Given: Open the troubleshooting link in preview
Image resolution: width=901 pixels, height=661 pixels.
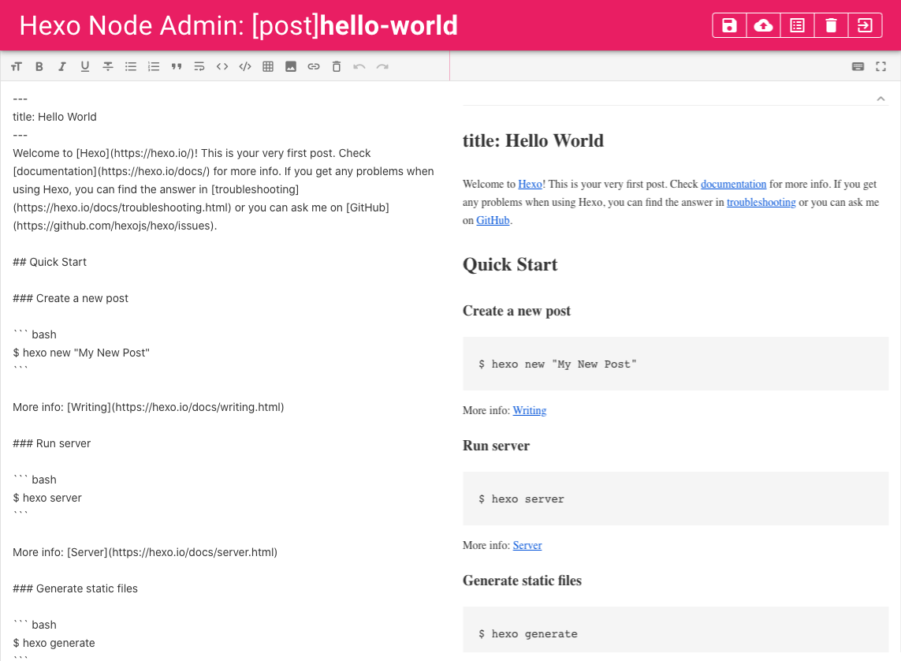Looking at the screenshot, I should [x=761, y=203].
